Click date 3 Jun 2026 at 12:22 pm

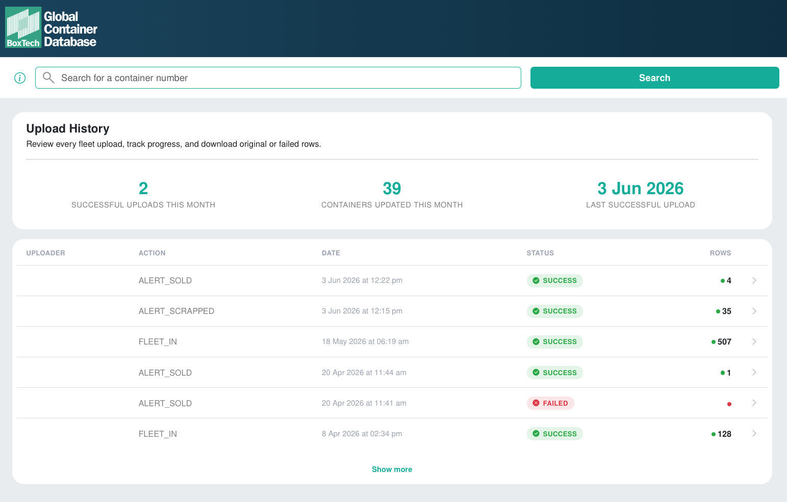coord(362,280)
